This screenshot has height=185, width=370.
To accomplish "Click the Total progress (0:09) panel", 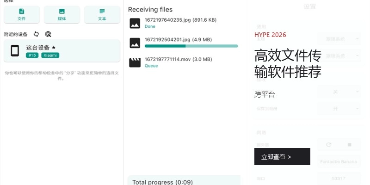I will 184,180.
